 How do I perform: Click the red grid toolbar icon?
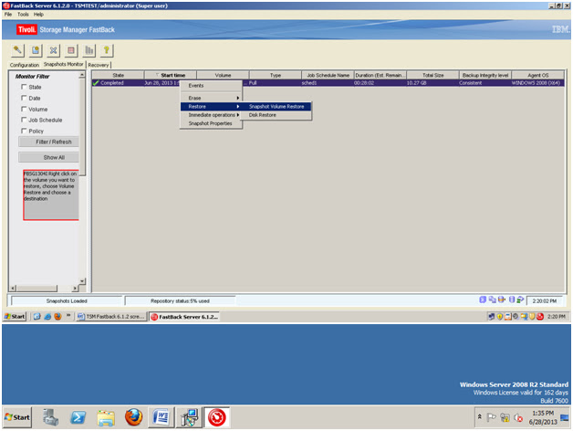tap(71, 50)
